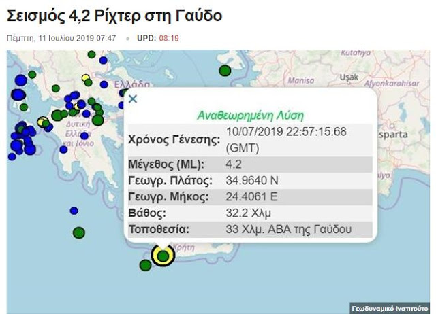
Task: Click the origin time value 10/07/2019 22:57:15.68
Action: pos(286,132)
